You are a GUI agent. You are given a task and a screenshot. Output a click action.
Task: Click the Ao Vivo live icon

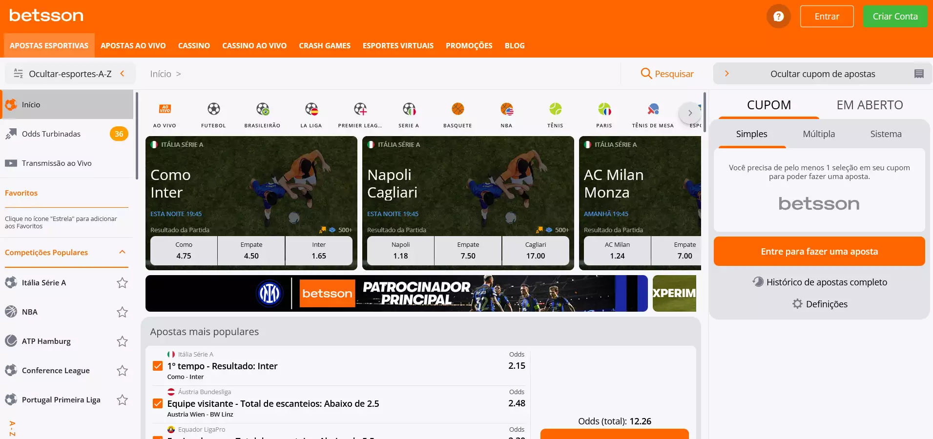click(x=165, y=109)
